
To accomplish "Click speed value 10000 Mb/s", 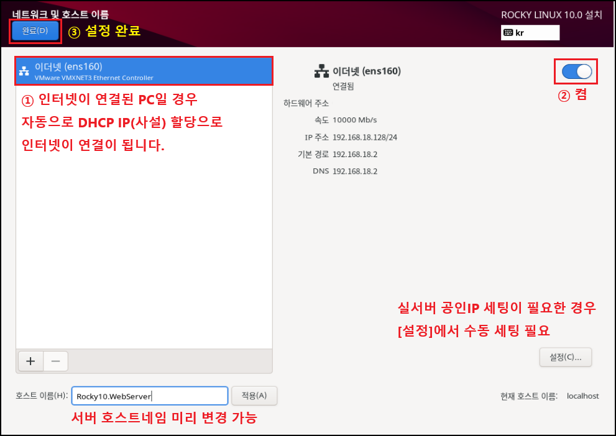I will [x=355, y=120].
